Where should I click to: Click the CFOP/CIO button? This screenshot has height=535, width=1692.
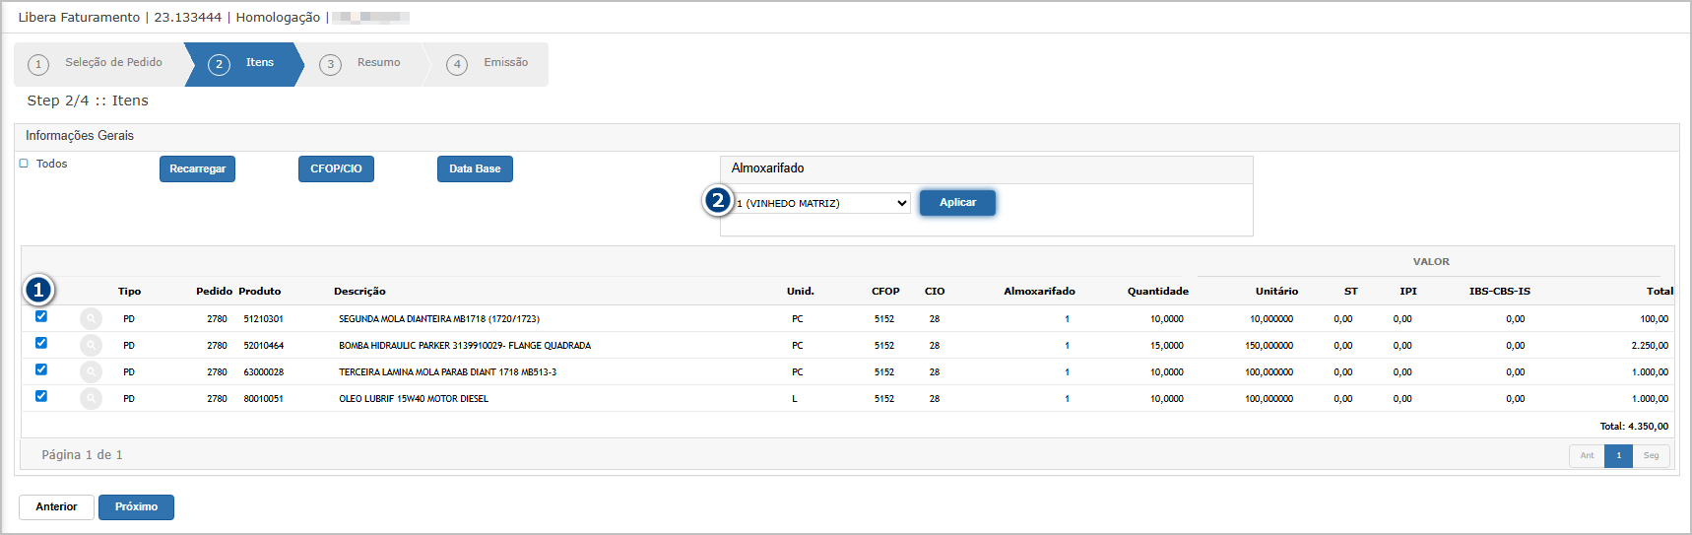(336, 169)
